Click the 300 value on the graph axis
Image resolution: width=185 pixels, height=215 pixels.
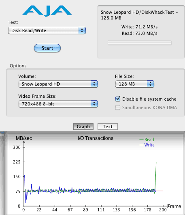coord(17,147)
